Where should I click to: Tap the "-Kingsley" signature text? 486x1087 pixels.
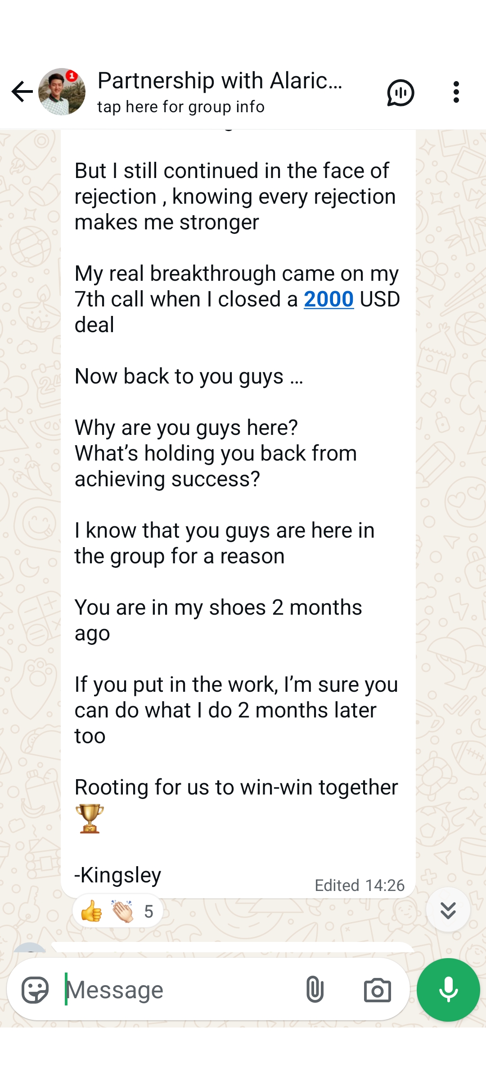118,875
